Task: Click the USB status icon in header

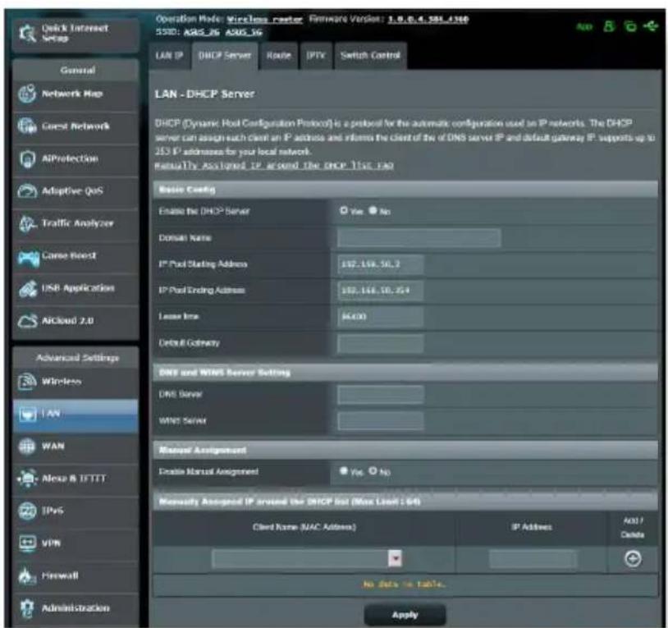Action: [651, 26]
